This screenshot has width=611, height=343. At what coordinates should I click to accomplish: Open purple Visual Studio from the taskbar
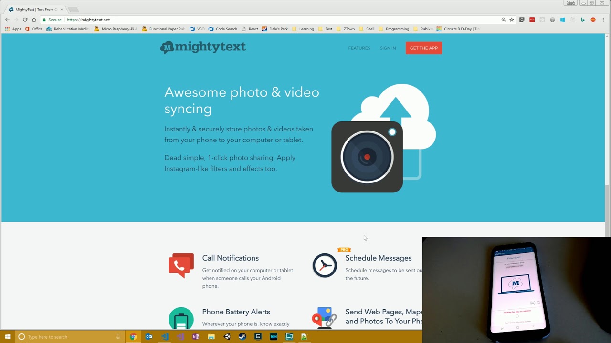click(x=180, y=337)
